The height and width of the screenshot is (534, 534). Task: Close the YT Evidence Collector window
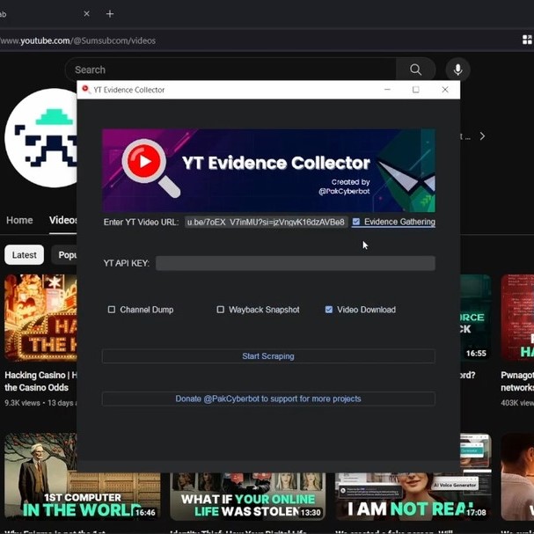[x=445, y=90]
